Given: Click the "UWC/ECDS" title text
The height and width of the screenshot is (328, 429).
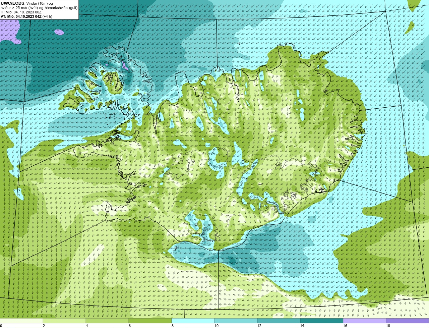Looking at the screenshot, I should (12, 3).
